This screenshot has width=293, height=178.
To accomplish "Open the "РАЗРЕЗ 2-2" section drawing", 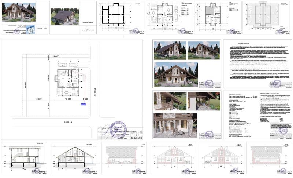I will (74, 158).
